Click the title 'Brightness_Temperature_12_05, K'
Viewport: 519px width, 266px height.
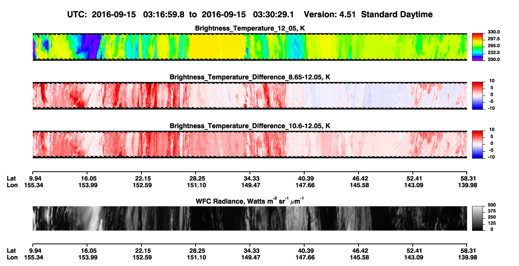pyautogui.click(x=250, y=28)
